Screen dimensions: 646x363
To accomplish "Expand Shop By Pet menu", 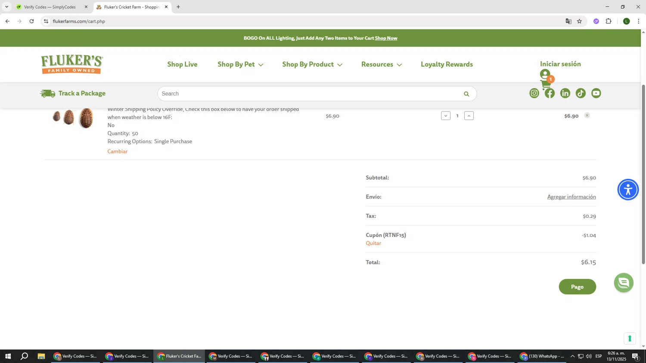I will pyautogui.click(x=240, y=65).
